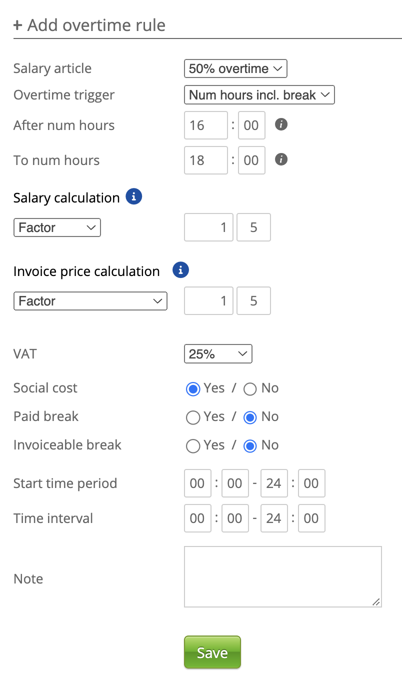Open the VAT percentage dropdown
The image size is (402, 680).
pos(218,354)
